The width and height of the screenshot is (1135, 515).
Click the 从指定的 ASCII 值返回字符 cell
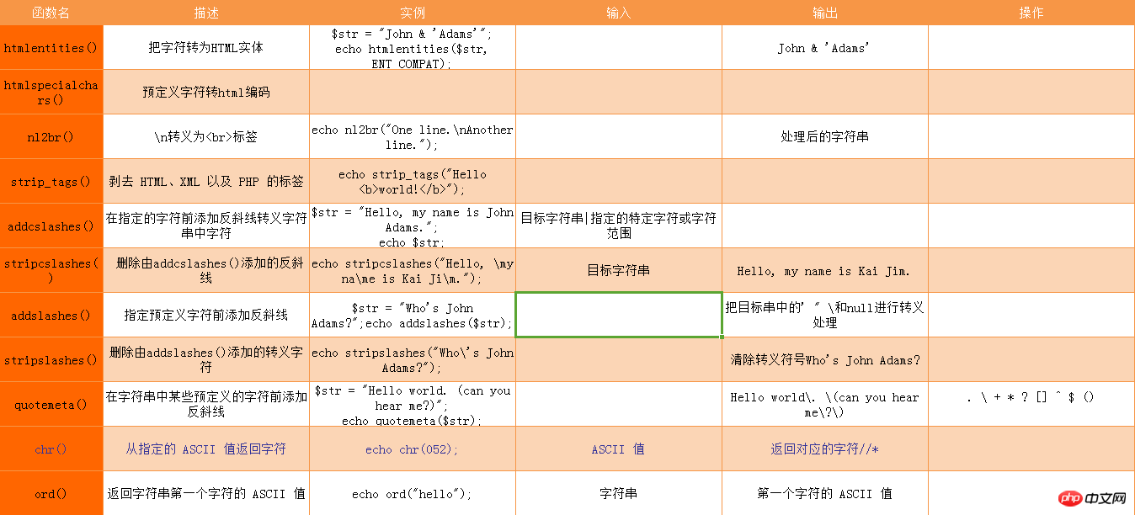pos(206,449)
